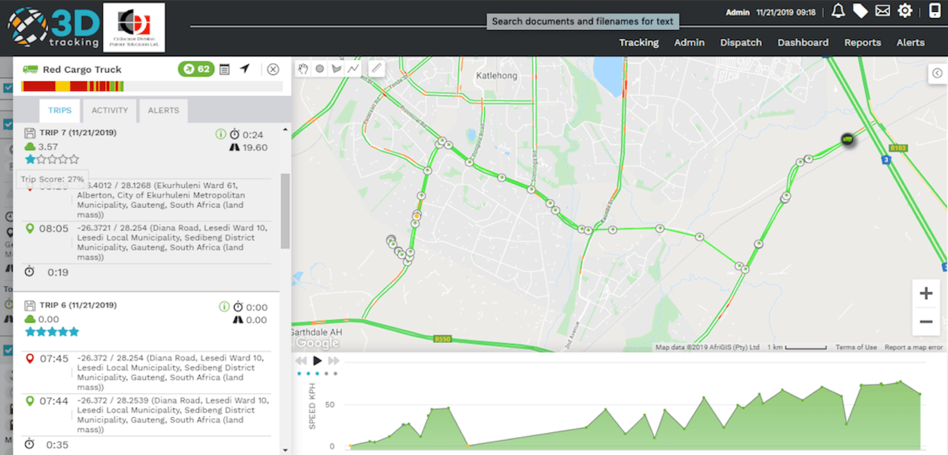The width and height of the screenshot is (948, 455).
Task: Toggle a vehicle checkbox in the left sidebar
Action: [6, 87]
